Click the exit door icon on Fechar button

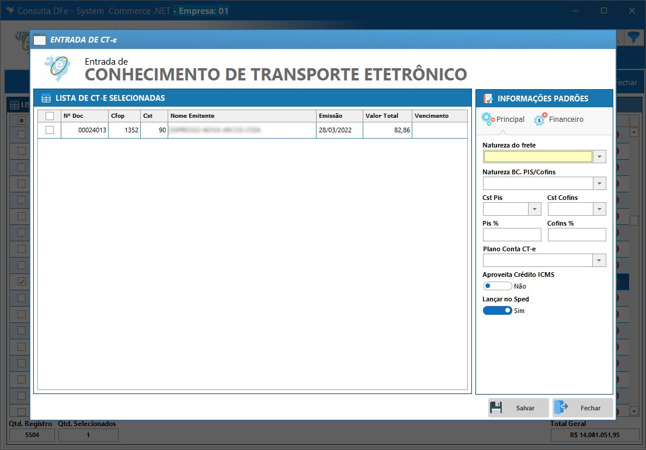(562, 407)
